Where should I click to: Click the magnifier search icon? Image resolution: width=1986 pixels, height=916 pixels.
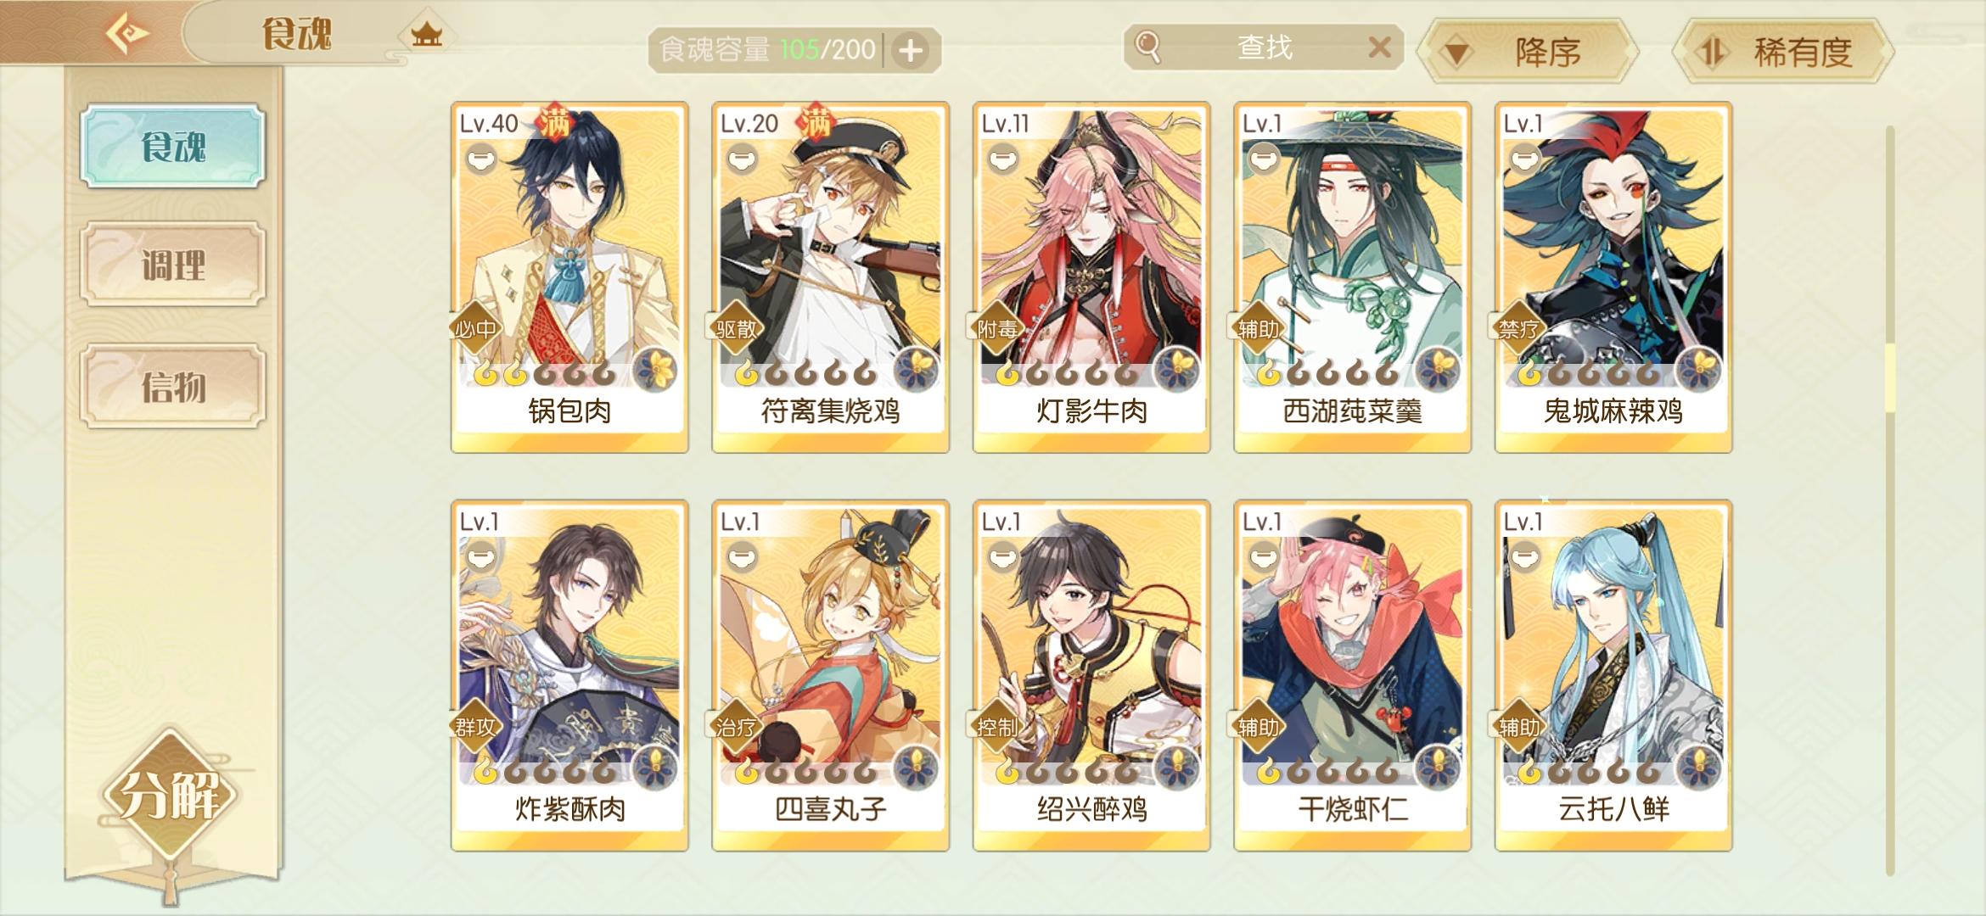[x=1147, y=47]
